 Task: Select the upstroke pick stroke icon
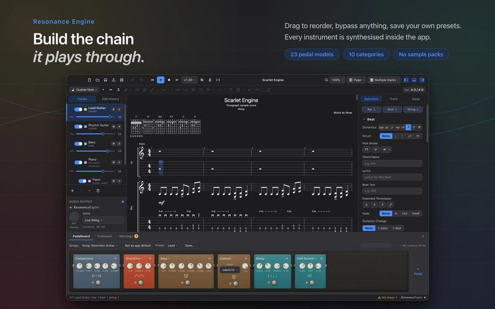tap(375, 150)
